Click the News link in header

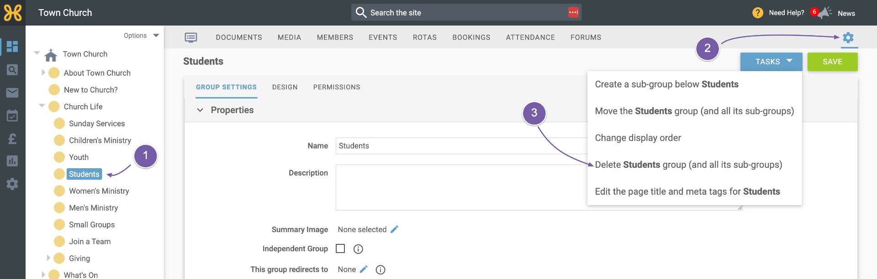[x=846, y=13]
